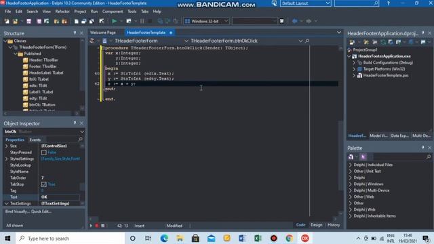Image resolution: width=434 pixels, height=244 pixels.
Task: Switch to the Welcome Page tab
Action: pos(102,33)
